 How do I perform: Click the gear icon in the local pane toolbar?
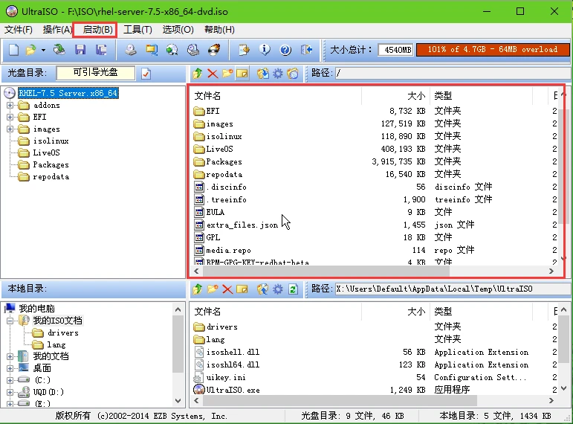pos(278,289)
